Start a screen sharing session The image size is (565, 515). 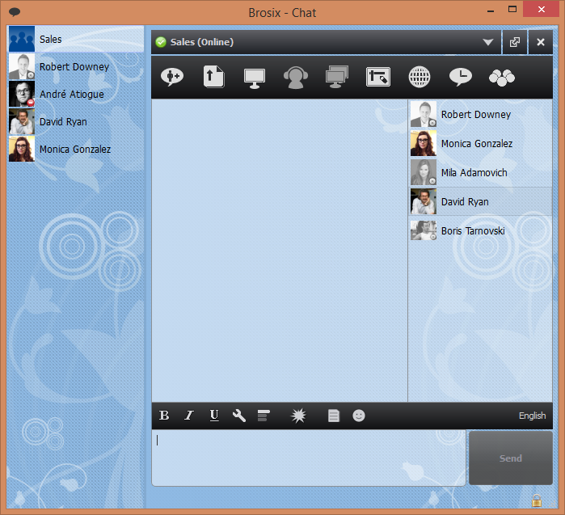(x=255, y=77)
